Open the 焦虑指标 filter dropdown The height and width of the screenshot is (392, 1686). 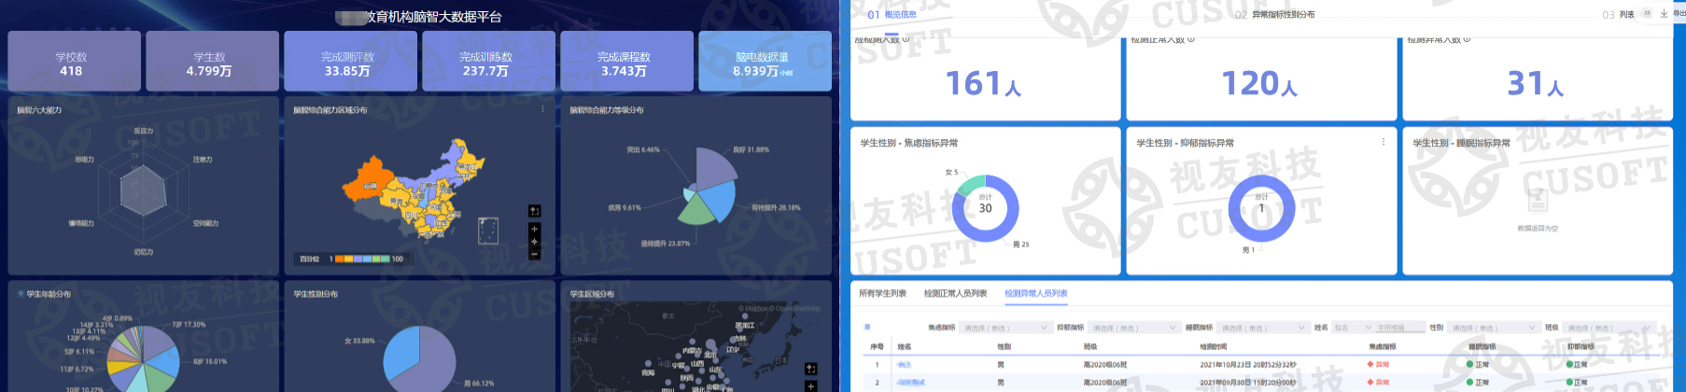pos(1005,328)
